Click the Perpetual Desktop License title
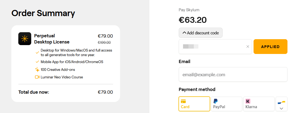This screenshot has height=113, width=302. (52, 39)
